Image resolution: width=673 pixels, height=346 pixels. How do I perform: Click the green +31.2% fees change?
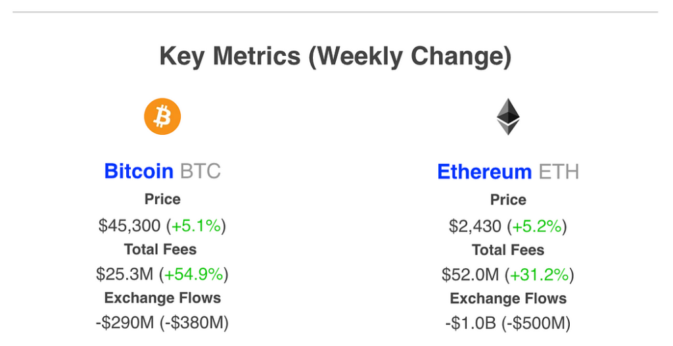click(x=540, y=274)
